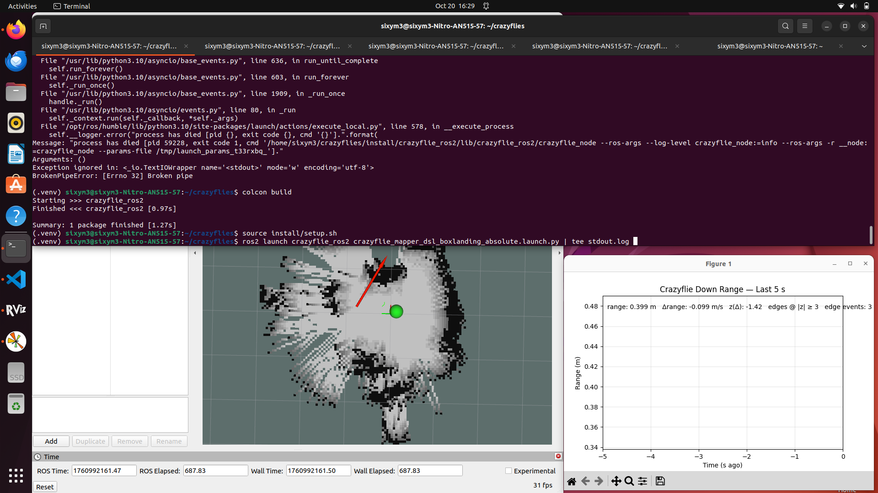Image resolution: width=878 pixels, height=493 pixels.
Task: Click the matplotlib Back arrow icon
Action: click(585, 481)
